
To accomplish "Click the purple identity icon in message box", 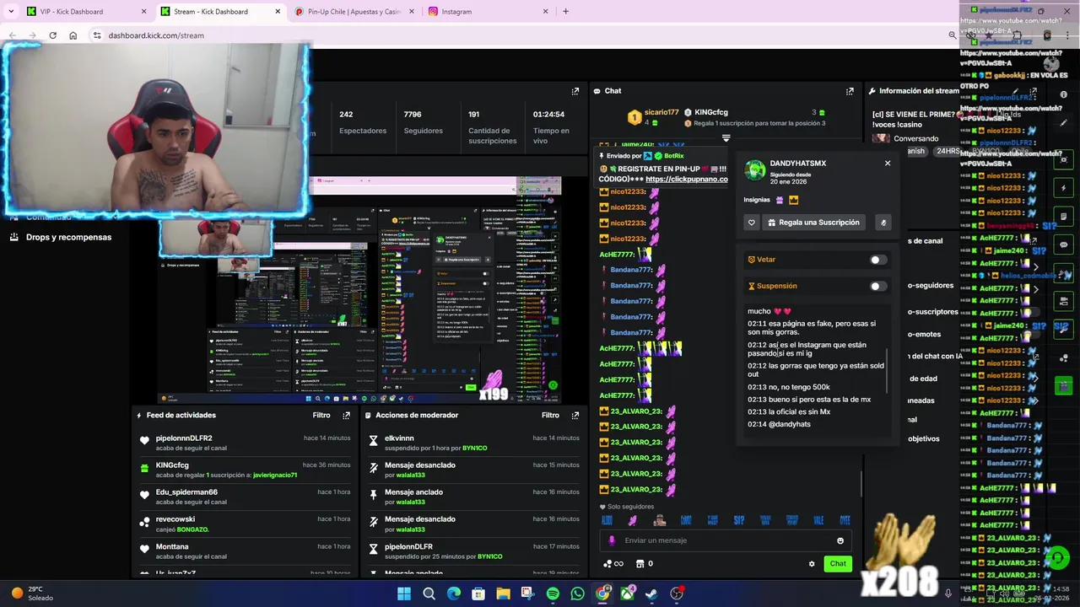I will tap(613, 541).
